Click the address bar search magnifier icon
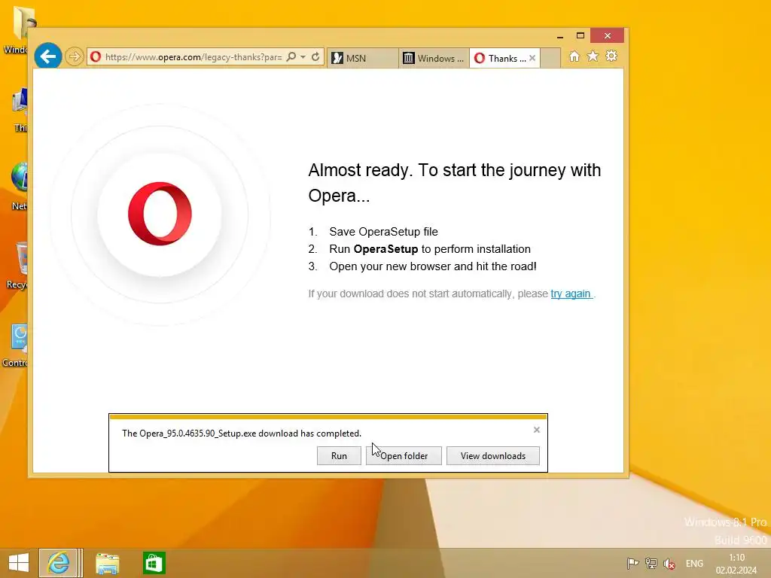The image size is (771, 578). coord(291,57)
